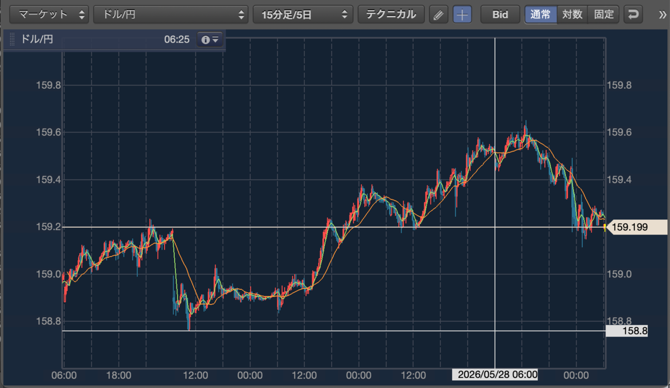The height and width of the screenshot is (388, 670).
Task: Open the ドル/円 currency pair dropdown
Action: pyautogui.click(x=171, y=15)
